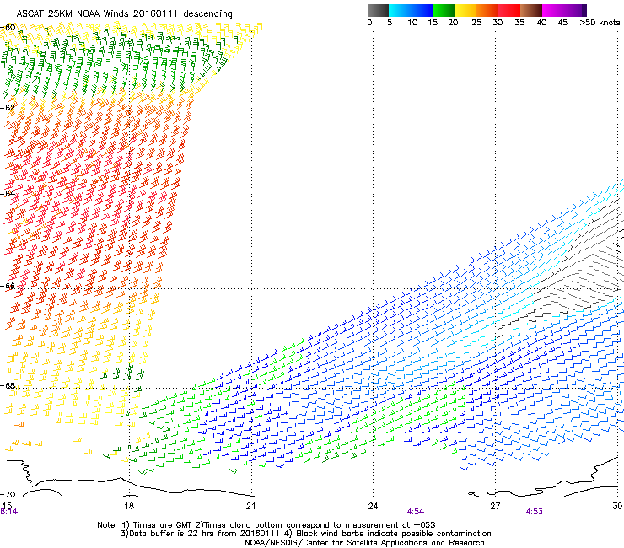Click the latitude label '-66'
The height and width of the screenshot is (548, 624).
pyautogui.click(x=8, y=286)
